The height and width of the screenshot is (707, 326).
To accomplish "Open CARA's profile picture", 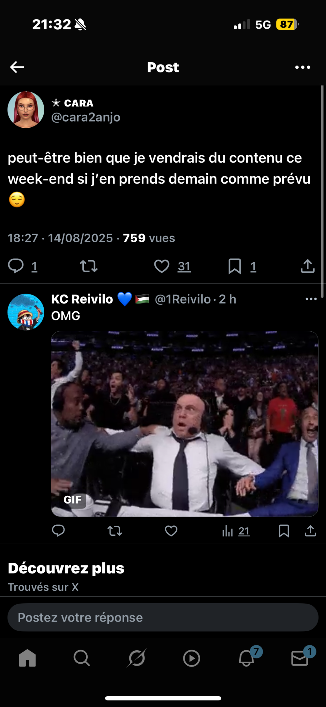I will 26,110.
